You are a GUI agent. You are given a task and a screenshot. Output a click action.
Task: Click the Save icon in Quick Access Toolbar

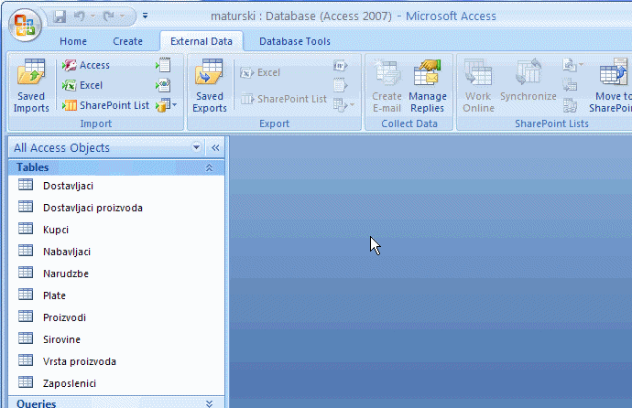click(x=60, y=16)
